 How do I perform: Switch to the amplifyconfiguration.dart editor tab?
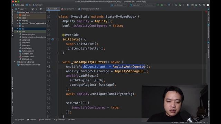pyautogui.click(x=90, y=9)
